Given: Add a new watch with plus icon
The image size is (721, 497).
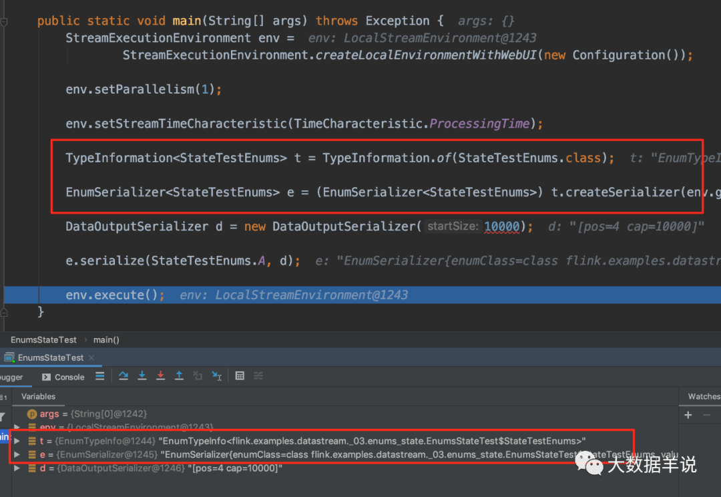Looking at the screenshot, I should [x=688, y=415].
